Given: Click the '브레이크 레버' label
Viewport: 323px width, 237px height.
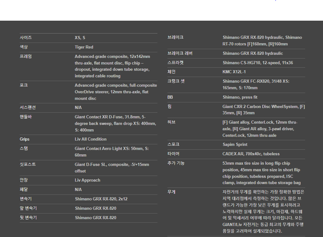Looking at the screenshot, I should pos(180,53).
